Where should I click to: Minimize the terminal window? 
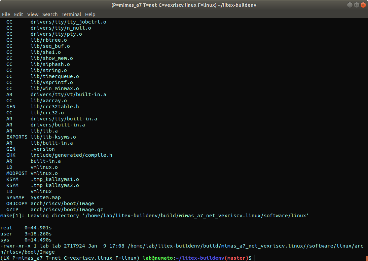pyautogui.click(x=349, y=5)
